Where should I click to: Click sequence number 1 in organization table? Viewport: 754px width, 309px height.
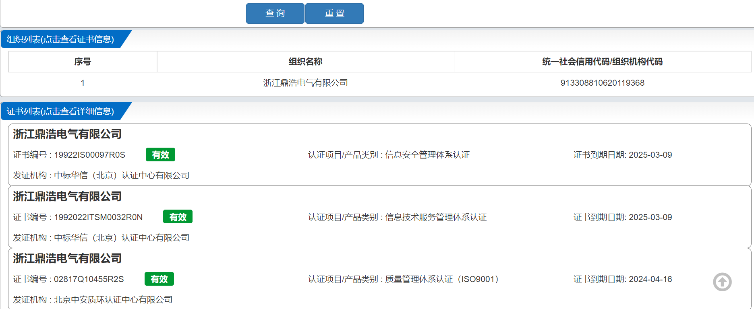coord(83,83)
